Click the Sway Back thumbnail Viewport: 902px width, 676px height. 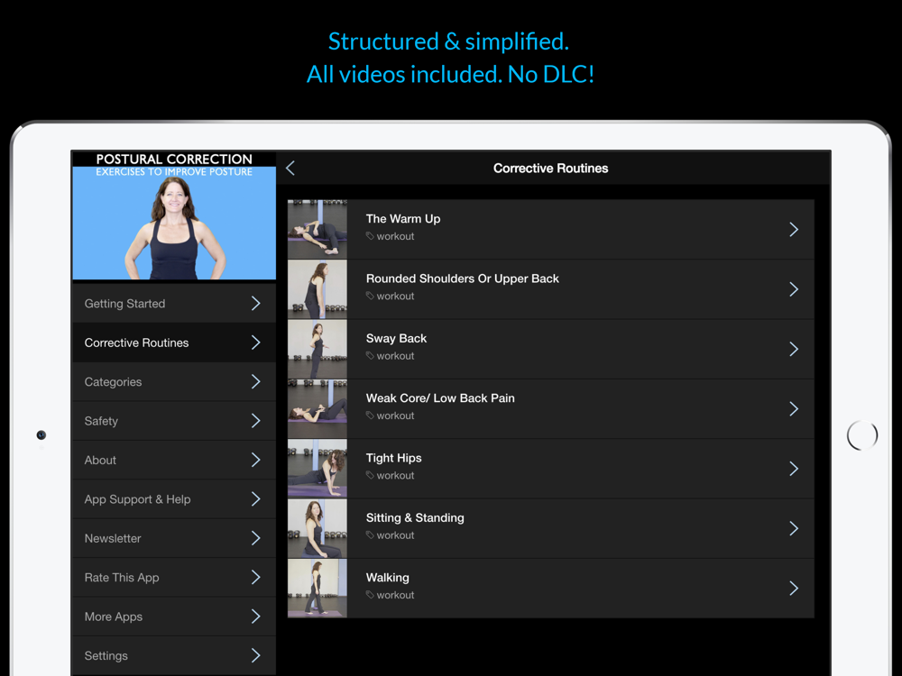point(317,349)
